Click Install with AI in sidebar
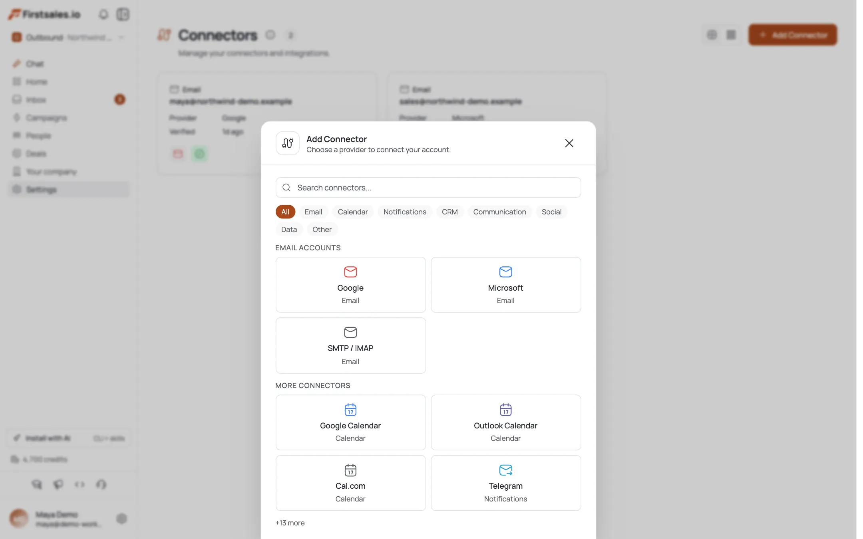The image size is (863, 539). [69, 438]
